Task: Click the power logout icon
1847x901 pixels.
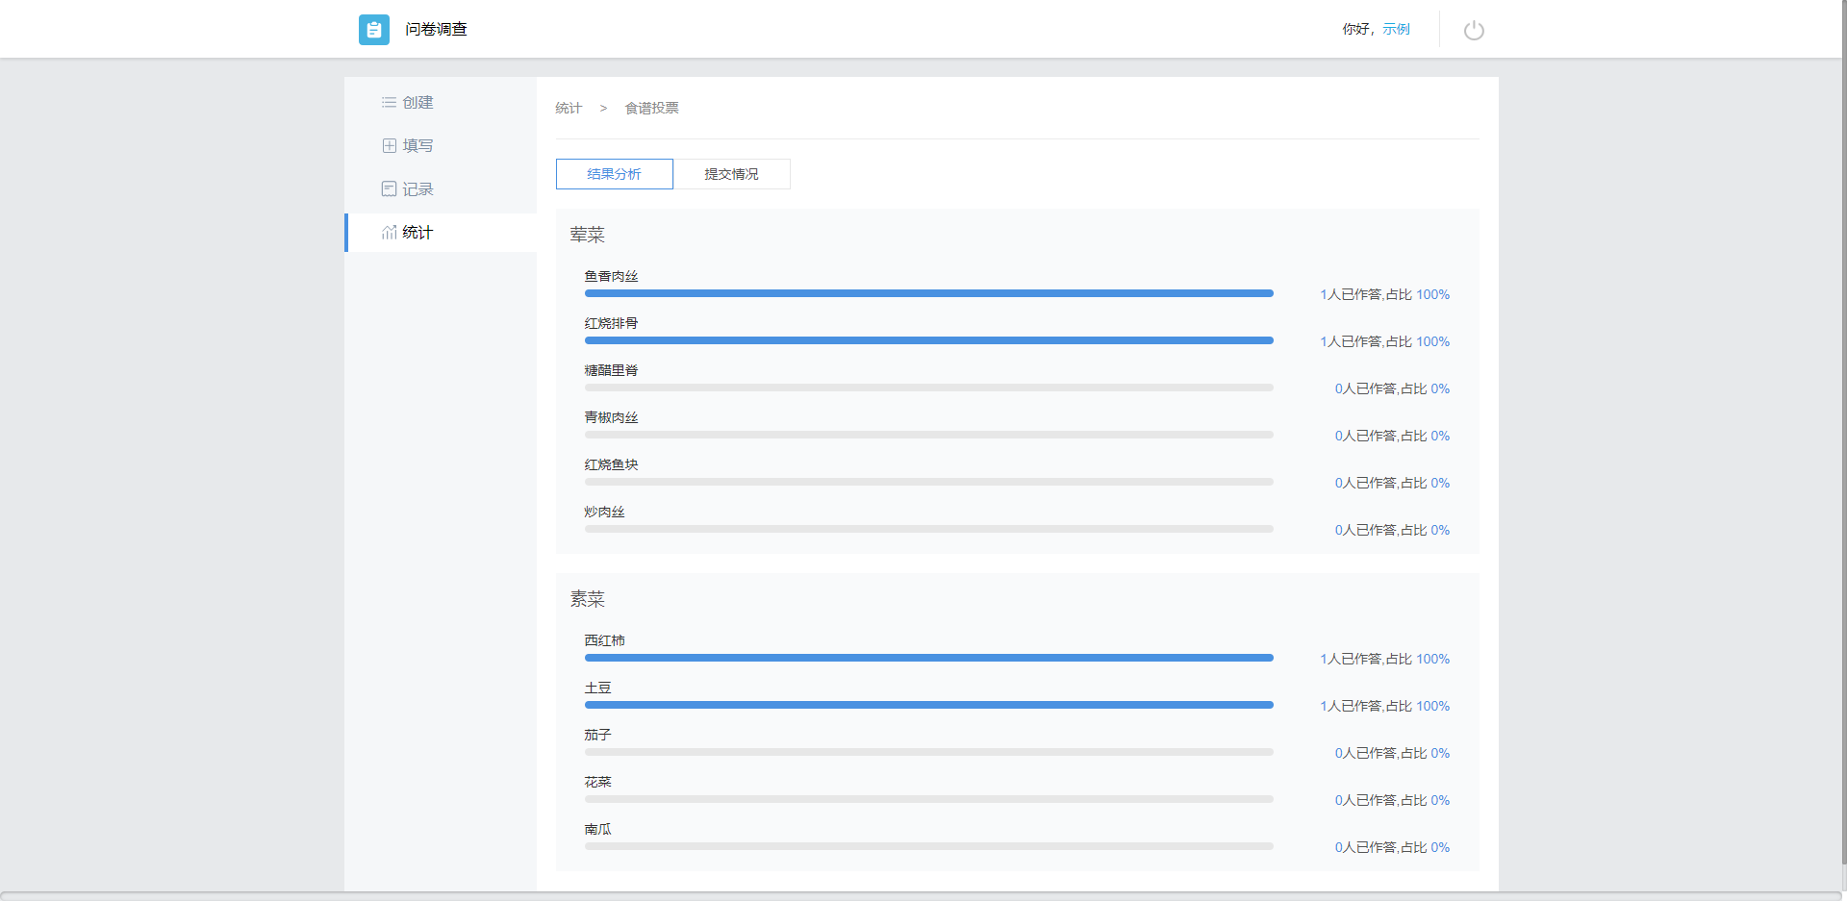Action: click(x=1474, y=30)
